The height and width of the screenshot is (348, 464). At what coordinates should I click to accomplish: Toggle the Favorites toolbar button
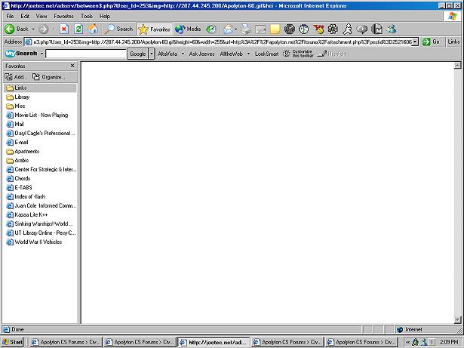coord(154,29)
